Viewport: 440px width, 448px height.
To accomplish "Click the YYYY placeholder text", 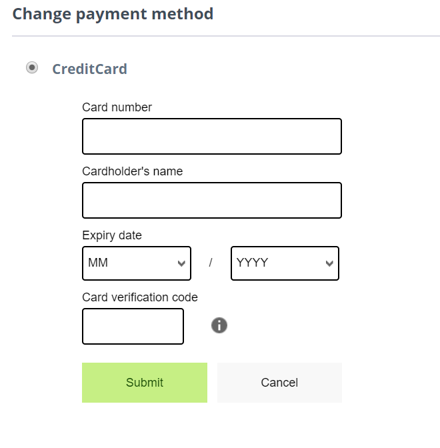I will coord(252,263).
